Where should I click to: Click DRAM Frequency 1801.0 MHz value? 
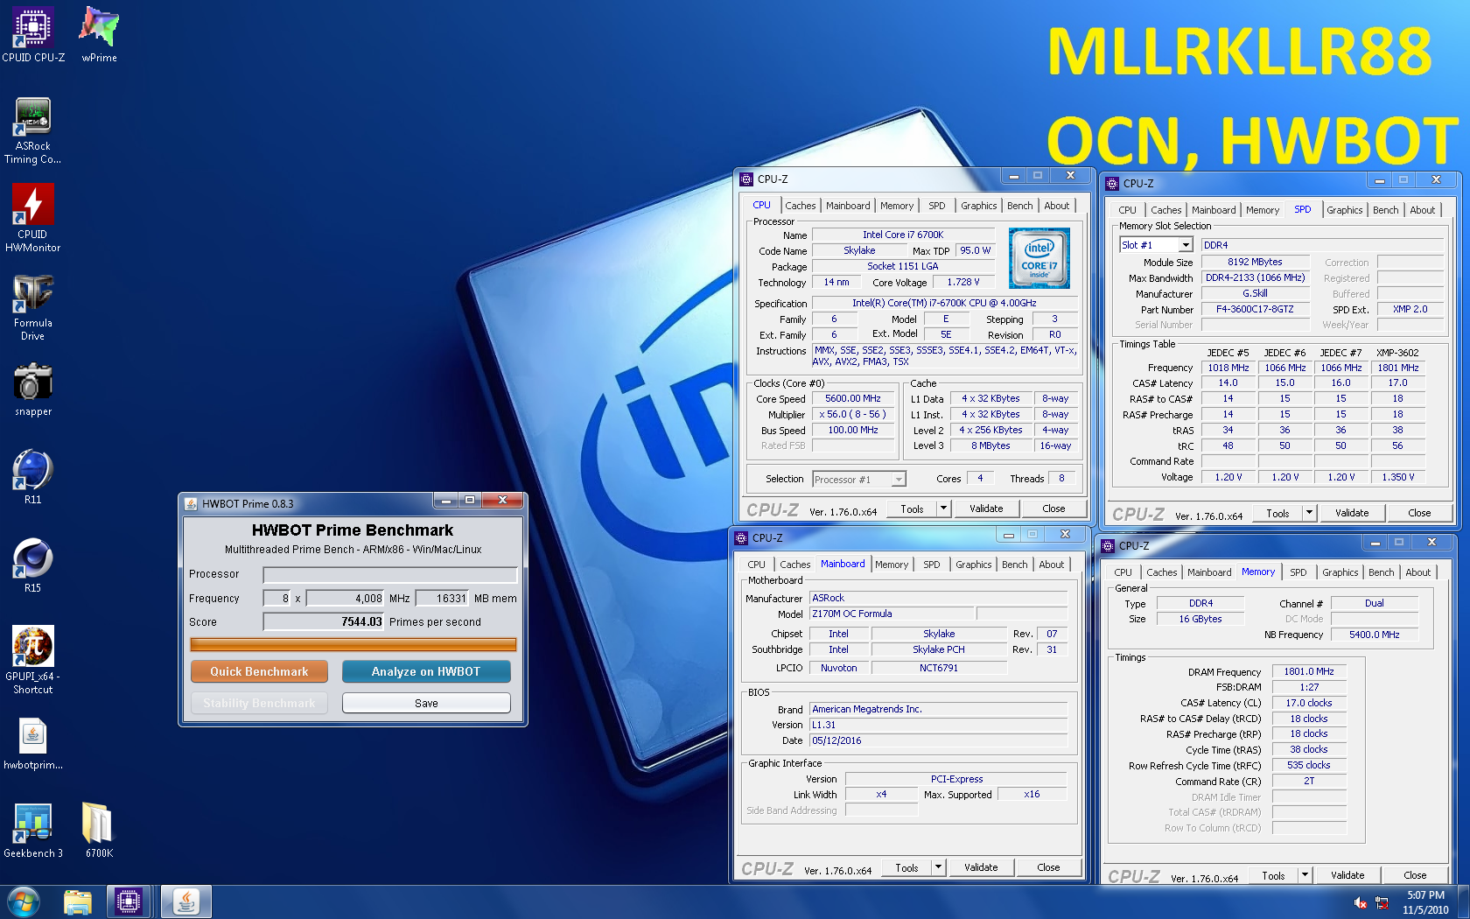click(1309, 671)
